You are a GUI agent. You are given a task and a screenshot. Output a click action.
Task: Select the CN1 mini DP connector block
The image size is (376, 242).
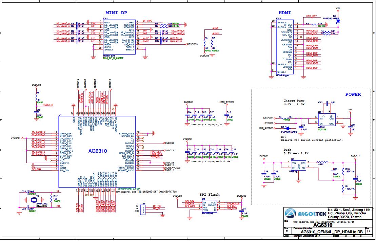[119, 35]
